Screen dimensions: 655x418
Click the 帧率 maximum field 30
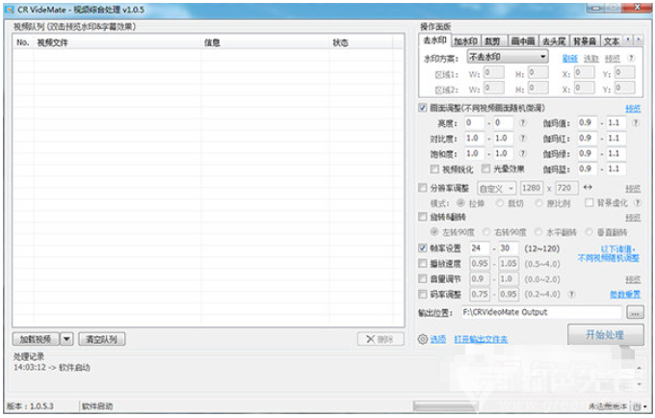point(509,248)
